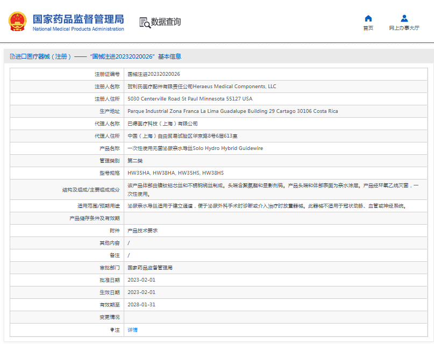Click the 产品技术要求 attachment entry
The image size is (434, 344).
pyautogui.click(x=143, y=230)
